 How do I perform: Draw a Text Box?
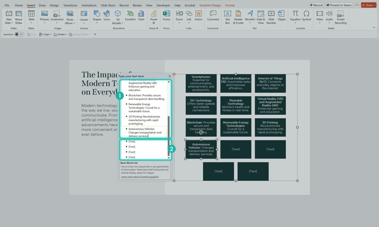pos(228,17)
